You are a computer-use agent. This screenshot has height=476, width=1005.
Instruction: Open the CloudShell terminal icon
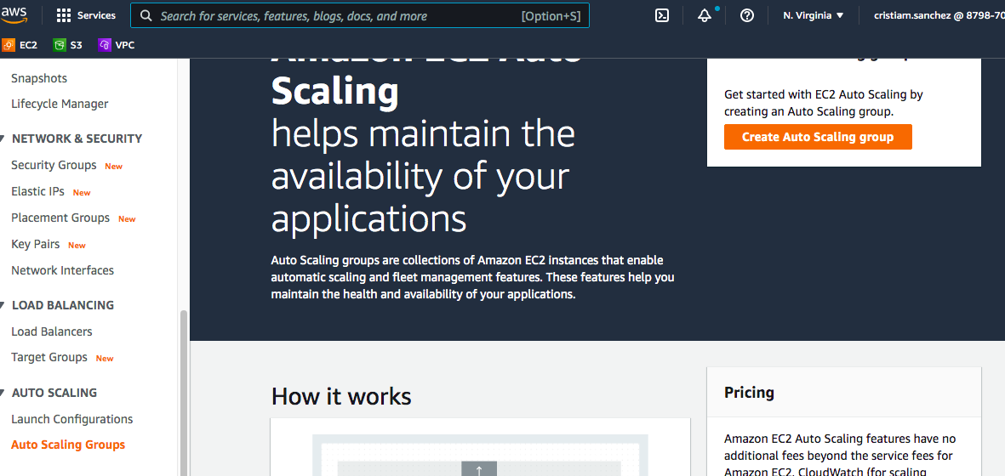coord(661,15)
